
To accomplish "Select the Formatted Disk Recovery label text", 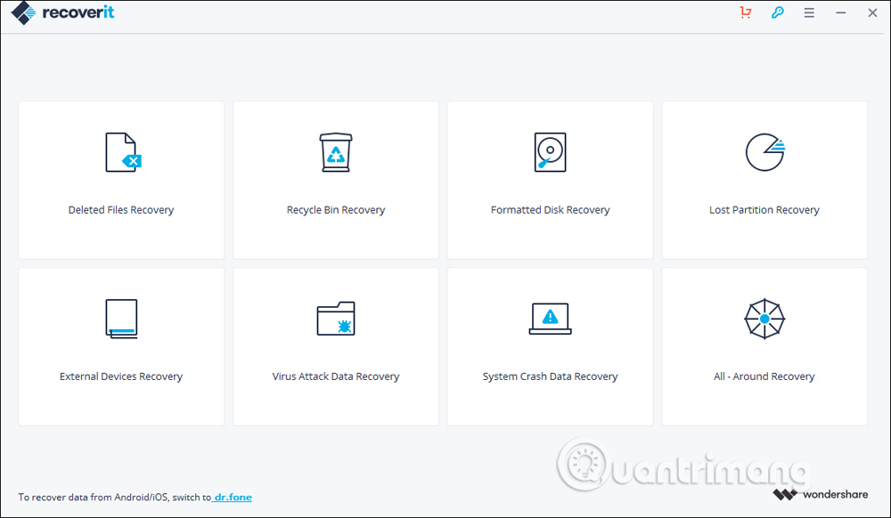I will pyautogui.click(x=550, y=209).
